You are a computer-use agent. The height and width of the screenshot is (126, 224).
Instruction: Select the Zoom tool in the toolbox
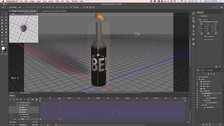pyautogui.click(x=6, y=42)
